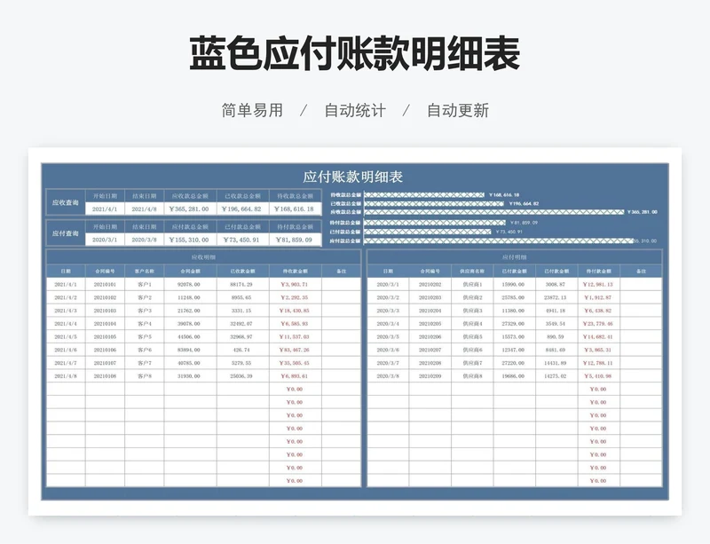
Task: Select the 应收查询 label cell
Action: (66, 202)
